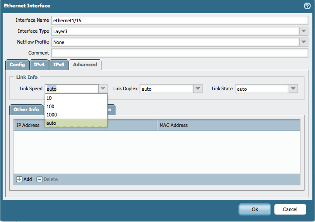Collapse the Link Speed dropdown arrow
The image size is (315, 222).
(103, 89)
